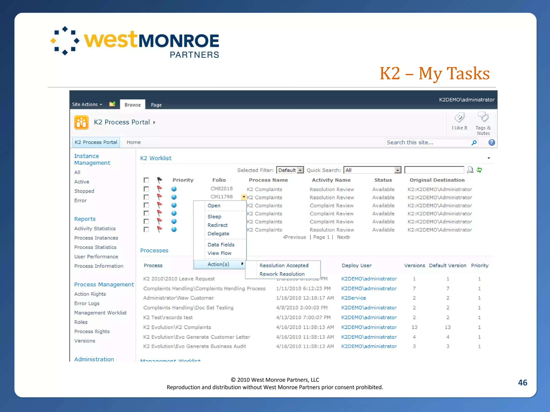Click K2Service deploy user link
This screenshot has width=550, height=412.
pyautogui.click(x=353, y=298)
